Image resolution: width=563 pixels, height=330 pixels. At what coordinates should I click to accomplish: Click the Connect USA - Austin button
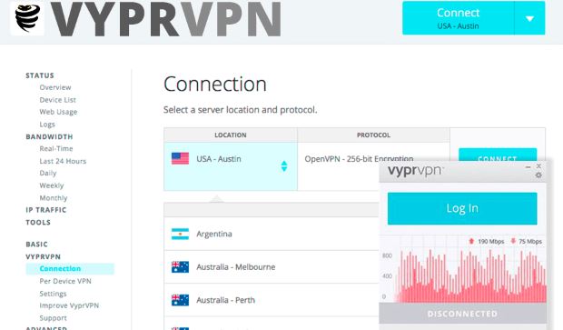click(x=459, y=18)
